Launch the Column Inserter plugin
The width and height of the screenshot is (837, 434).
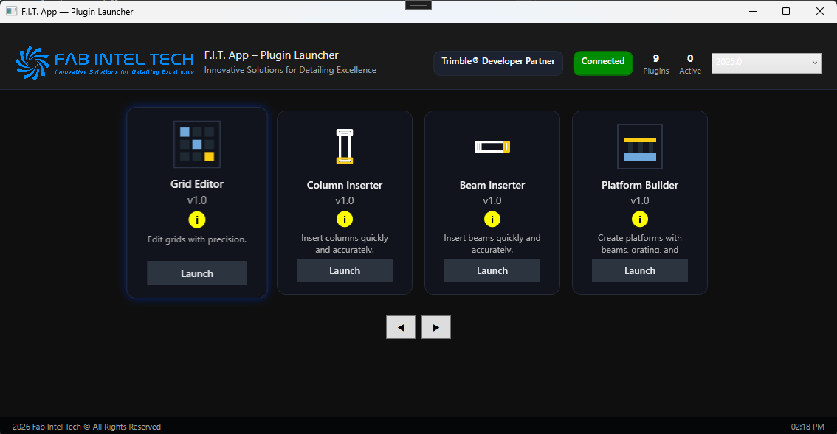pyautogui.click(x=345, y=270)
